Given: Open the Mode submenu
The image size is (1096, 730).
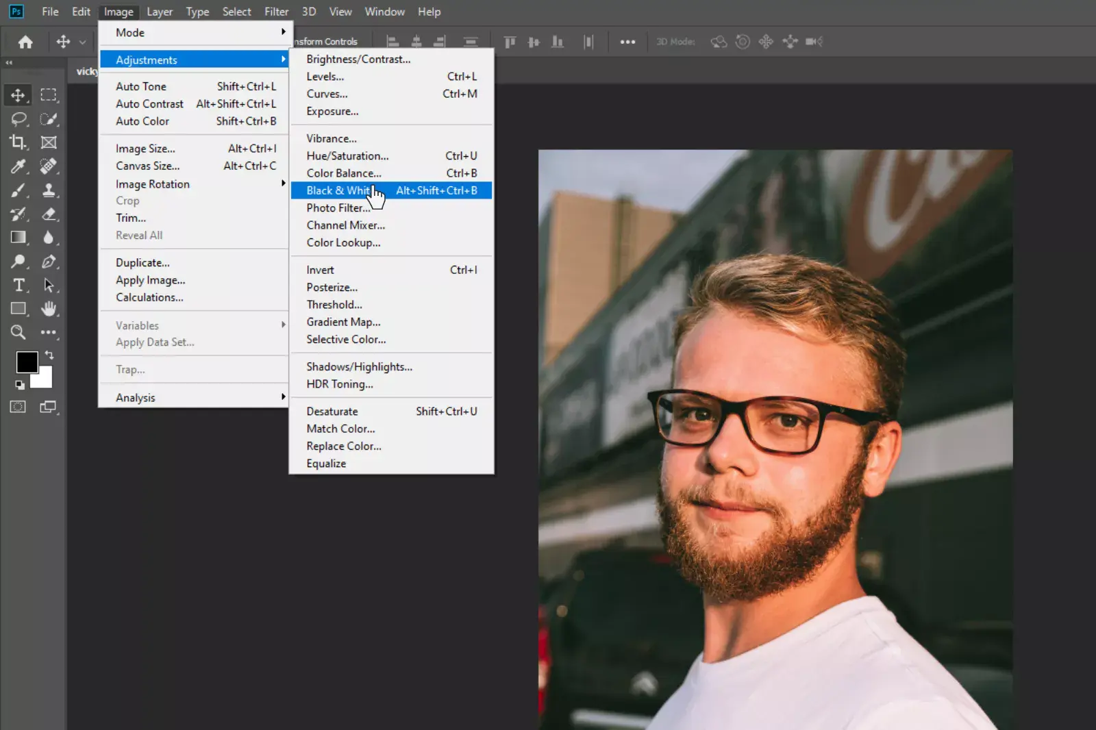Looking at the screenshot, I should click(130, 32).
